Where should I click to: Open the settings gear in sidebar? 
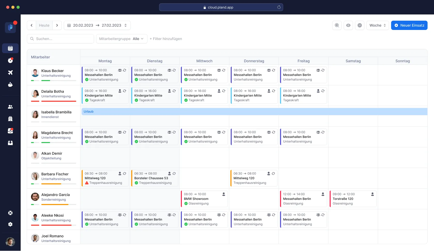pyautogui.click(x=10, y=224)
